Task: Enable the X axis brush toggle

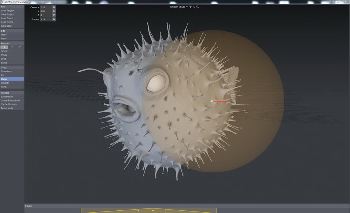Action: pyautogui.click(x=4, y=47)
